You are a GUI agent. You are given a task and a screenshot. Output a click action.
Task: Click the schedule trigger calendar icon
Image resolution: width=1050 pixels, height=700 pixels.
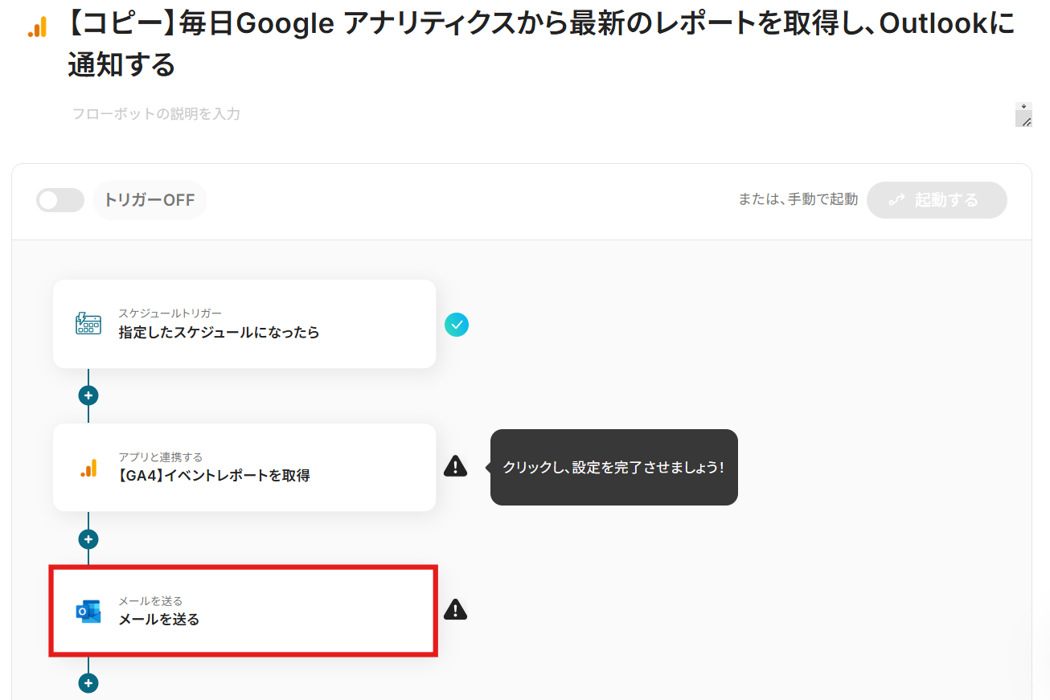[88, 324]
